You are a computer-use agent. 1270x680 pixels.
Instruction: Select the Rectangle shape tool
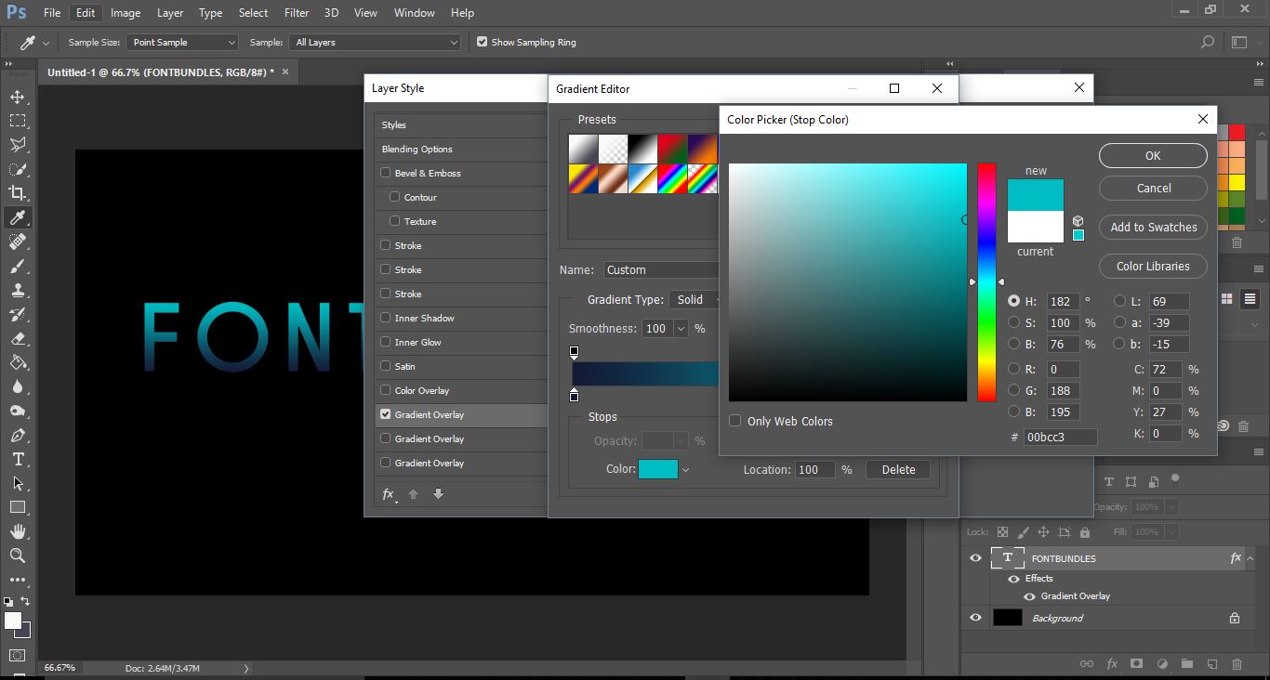pos(18,507)
